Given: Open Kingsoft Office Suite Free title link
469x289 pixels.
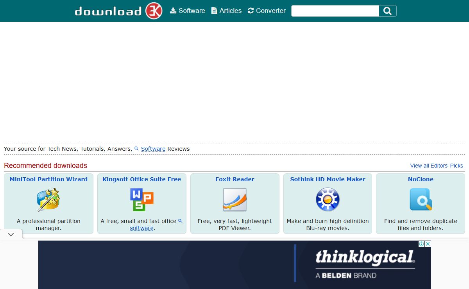Looking at the screenshot, I should (x=141, y=179).
